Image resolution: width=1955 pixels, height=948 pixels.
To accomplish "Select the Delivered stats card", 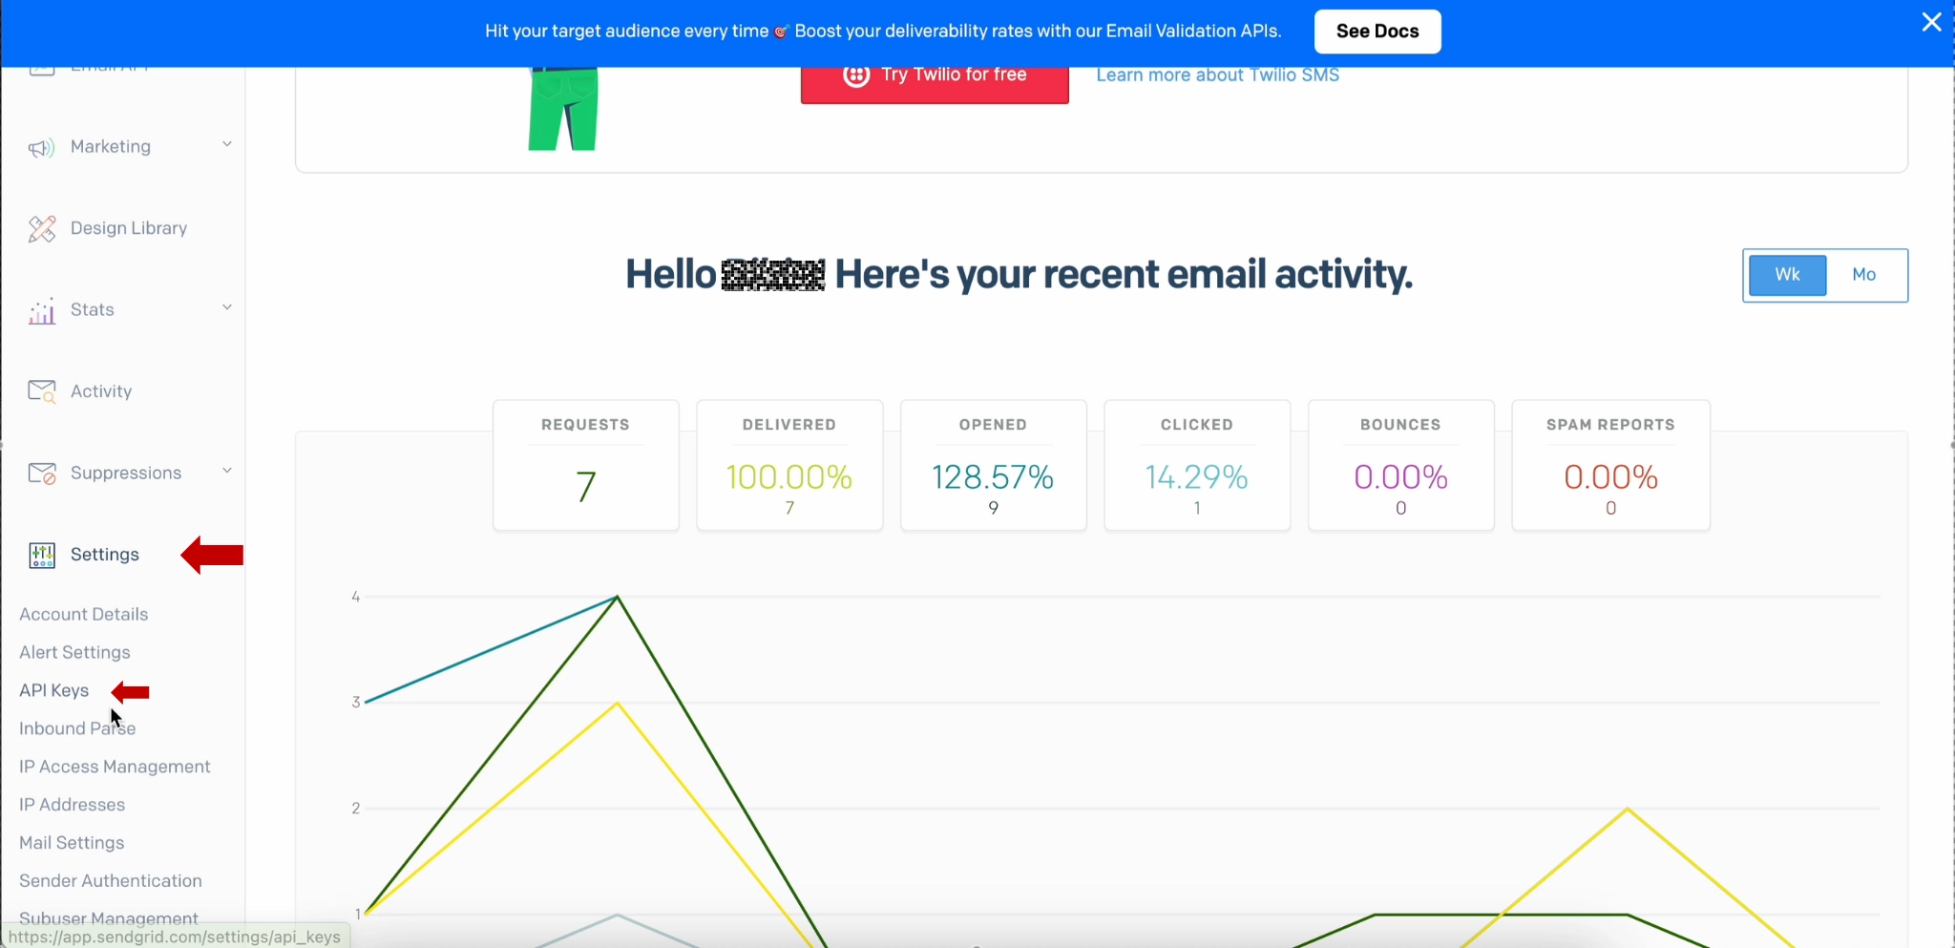I will [789, 466].
